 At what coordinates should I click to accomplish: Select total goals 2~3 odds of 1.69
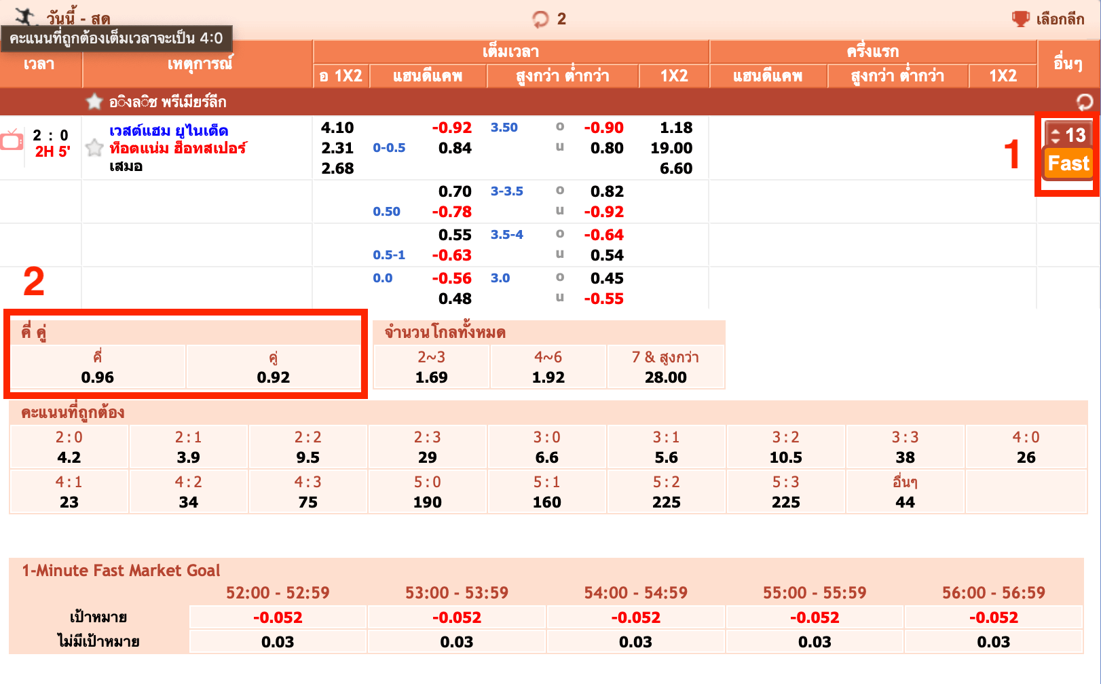[x=430, y=366]
